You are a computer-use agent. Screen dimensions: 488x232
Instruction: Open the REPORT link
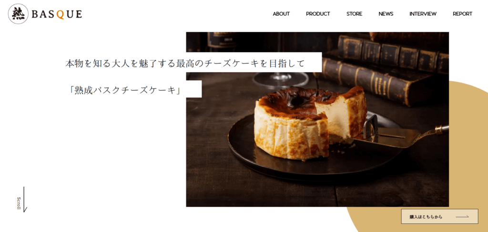462,14
